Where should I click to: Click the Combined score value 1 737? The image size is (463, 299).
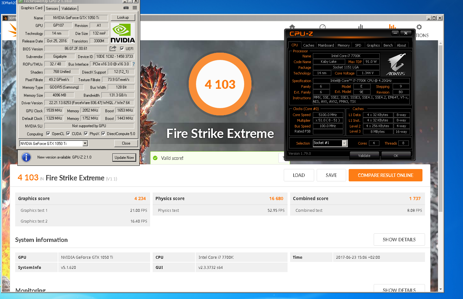[x=415, y=198]
